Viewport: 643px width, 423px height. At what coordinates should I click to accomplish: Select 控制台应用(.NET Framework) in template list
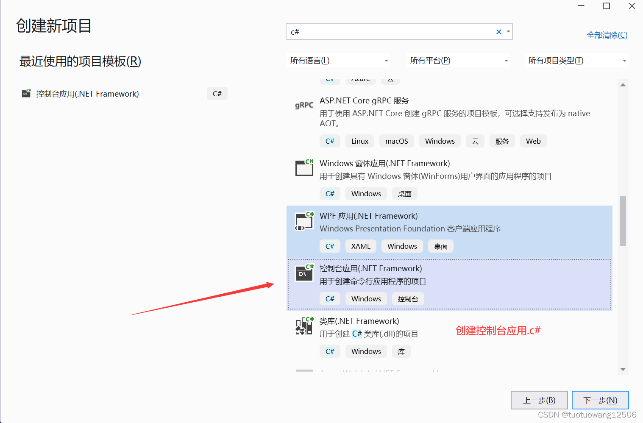449,284
